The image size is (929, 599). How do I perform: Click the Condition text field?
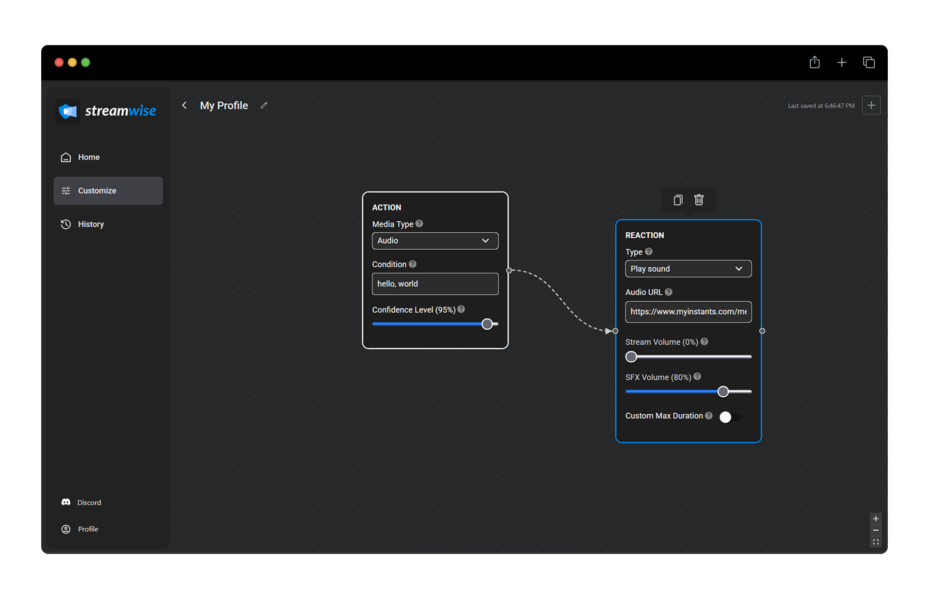point(435,284)
